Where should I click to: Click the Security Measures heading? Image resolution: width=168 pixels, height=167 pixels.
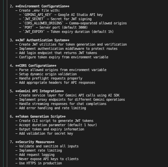pos(32,142)
